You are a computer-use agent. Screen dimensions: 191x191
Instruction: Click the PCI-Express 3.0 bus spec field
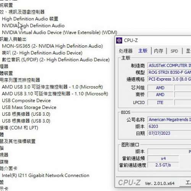pos(169,79)
